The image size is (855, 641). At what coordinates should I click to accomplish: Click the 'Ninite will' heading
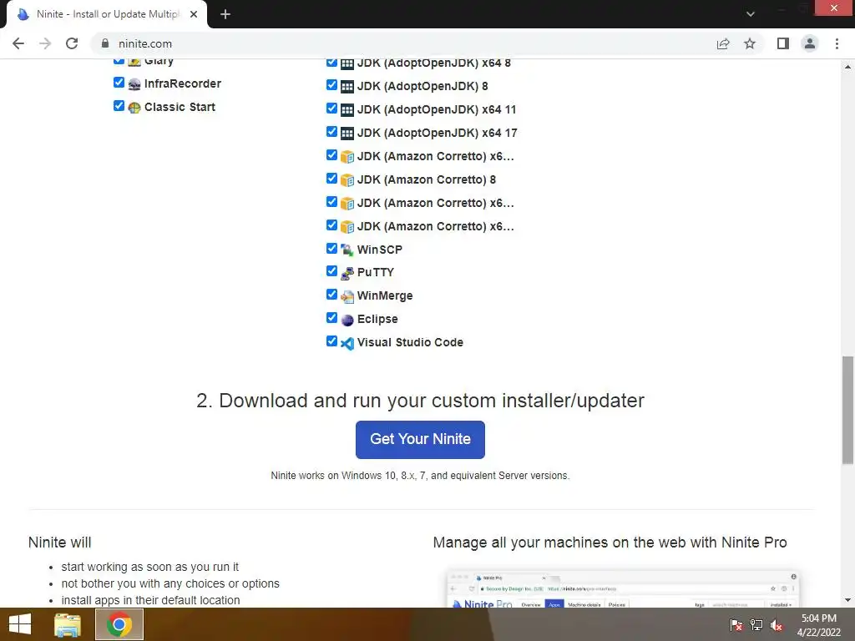pyautogui.click(x=60, y=543)
